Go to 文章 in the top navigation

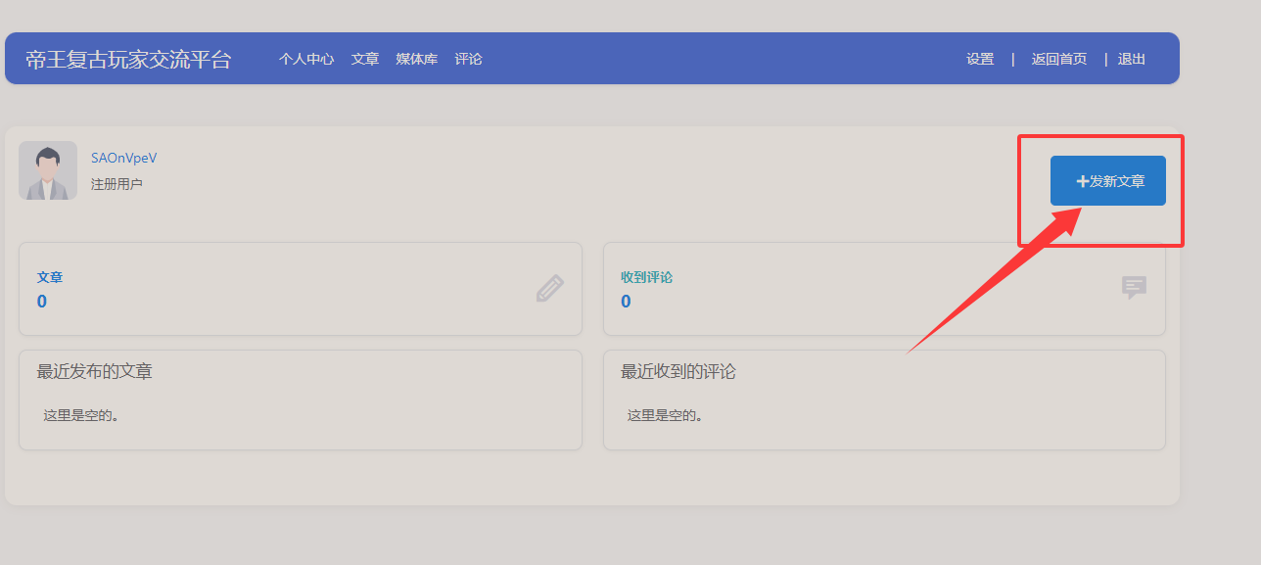tap(365, 59)
